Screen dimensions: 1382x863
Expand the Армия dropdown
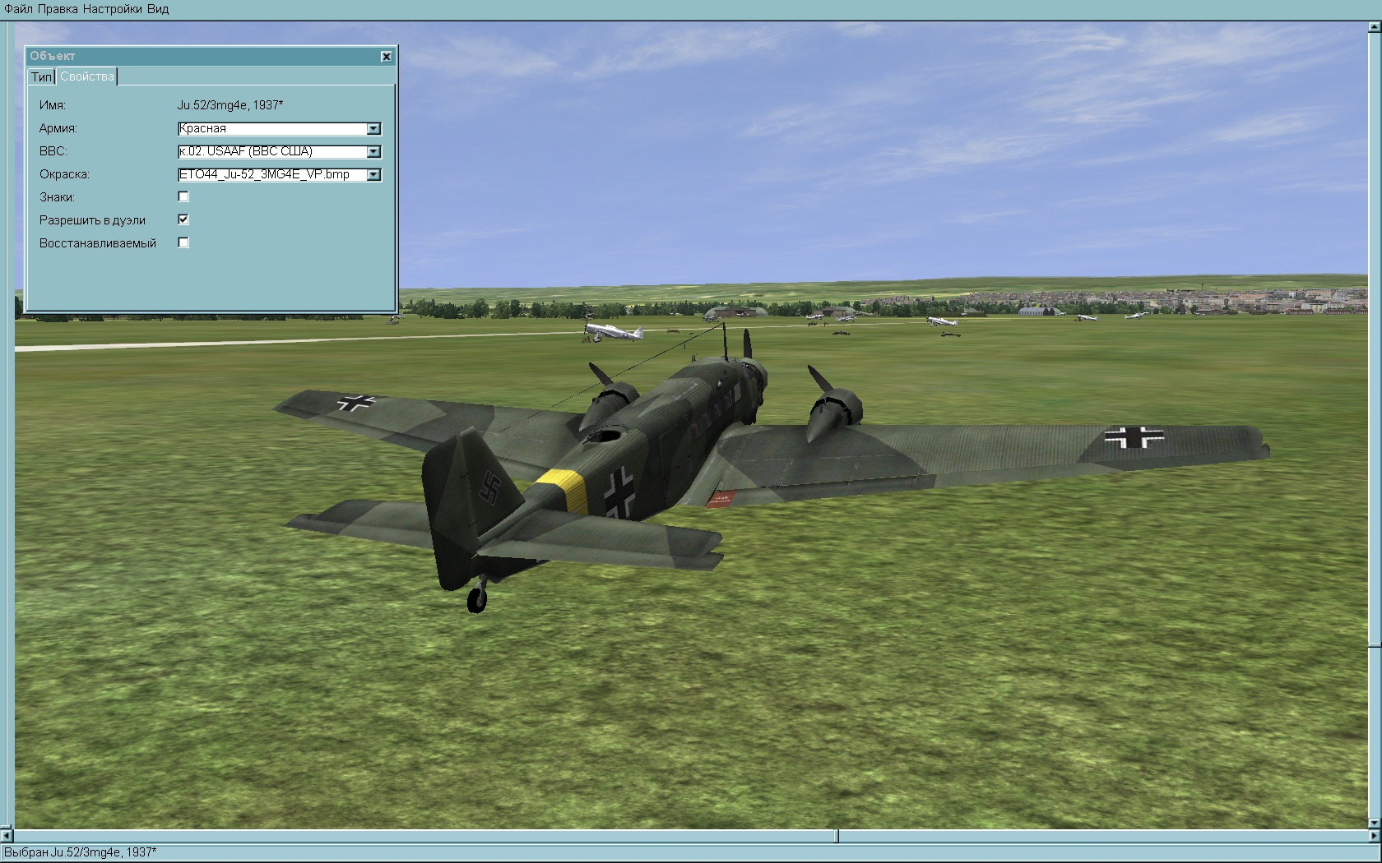coord(373,128)
